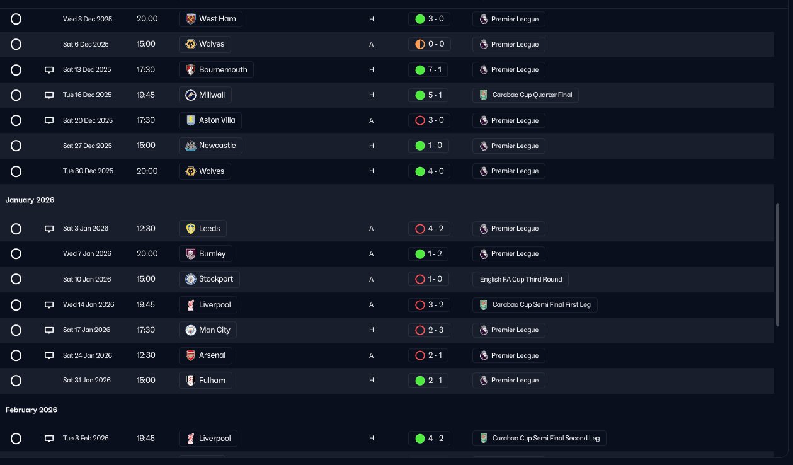Viewport: 793px width, 465px height.
Task: Open the Leeds opponent button
Action: click(203, 228)
